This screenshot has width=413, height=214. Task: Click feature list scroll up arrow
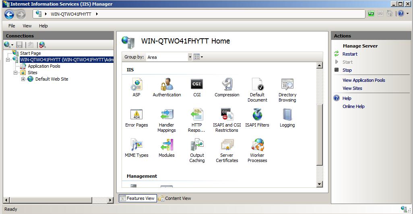coord(320,65)
